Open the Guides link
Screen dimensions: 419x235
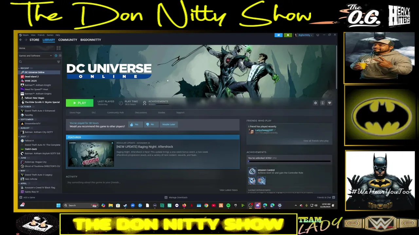[x=161, y=113]
